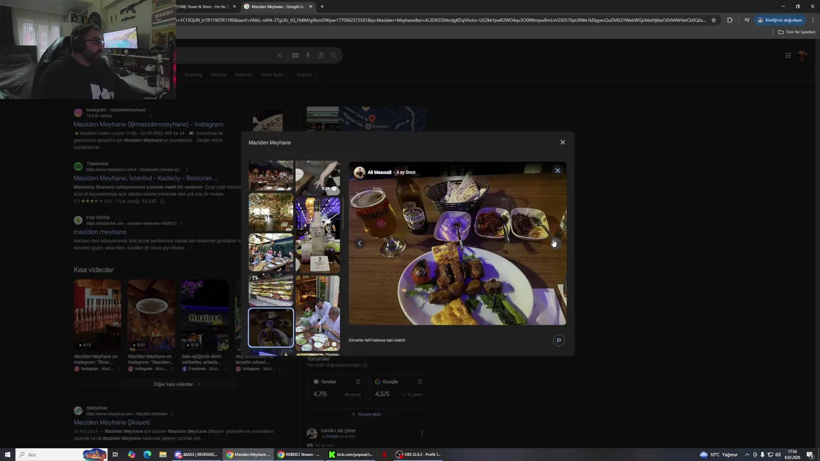Open Task View in the taskbar

[115, 455]
